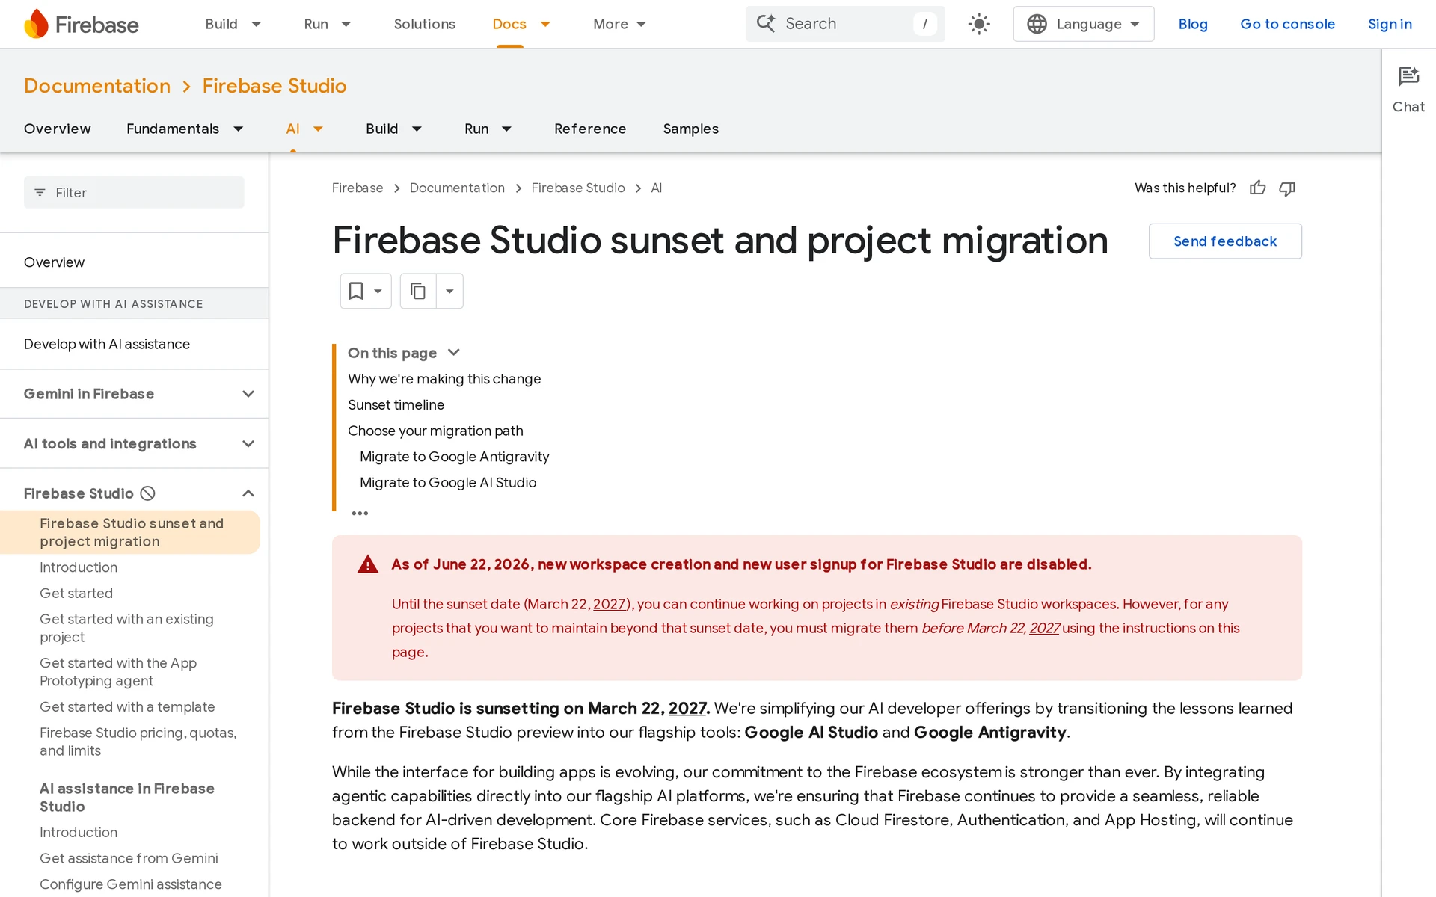This screenshot has height=897, width=1436.
Task: Open the More menu
Action: coord(619,24)
